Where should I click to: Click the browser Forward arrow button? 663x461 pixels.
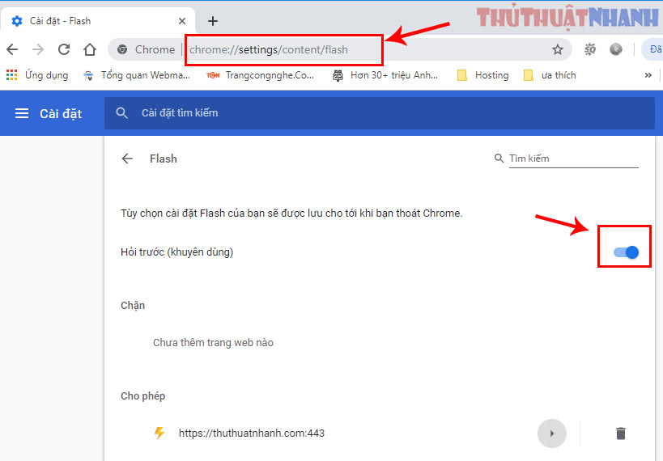coord(38,49)
